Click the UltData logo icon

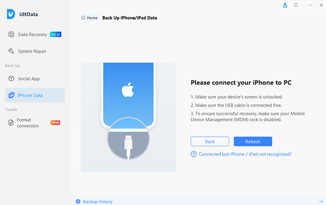pyautogui.click(x=11, y=14)
